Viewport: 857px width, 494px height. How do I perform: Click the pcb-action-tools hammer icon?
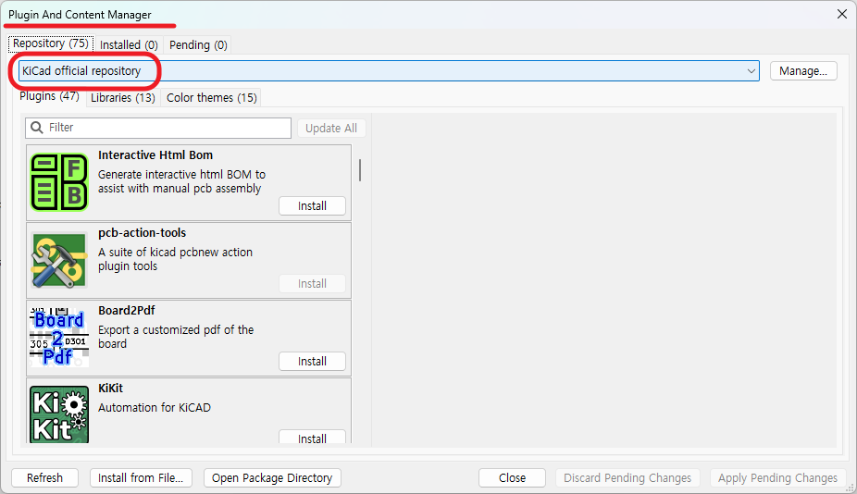pos(59,260)
